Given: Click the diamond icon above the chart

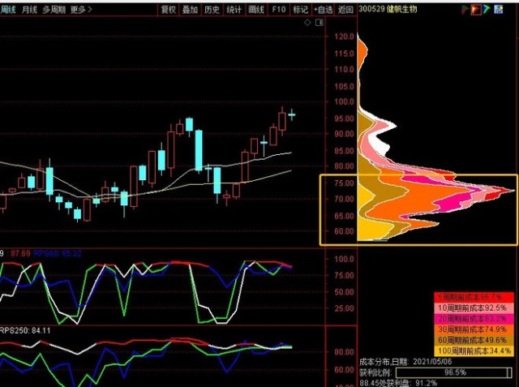Looking at the screenshot, I should 307,23.
